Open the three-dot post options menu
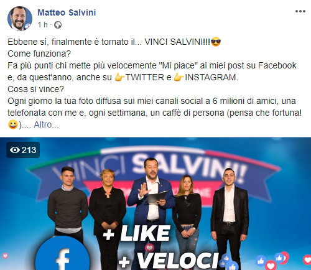Viewport: 311px width, 270px height. (300, 11)
